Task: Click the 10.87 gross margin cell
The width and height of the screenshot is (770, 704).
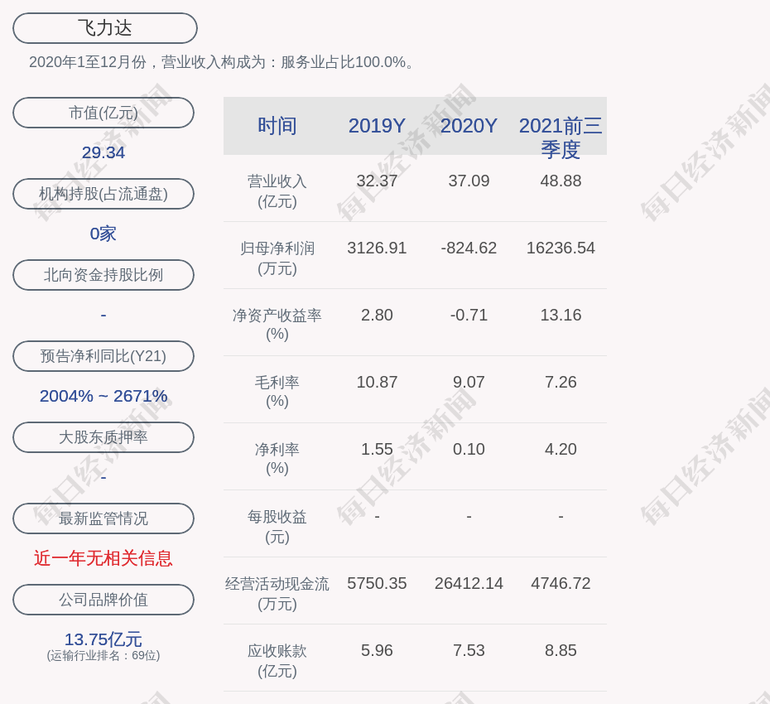Action: pyautogui.click(x=378, y=382)
